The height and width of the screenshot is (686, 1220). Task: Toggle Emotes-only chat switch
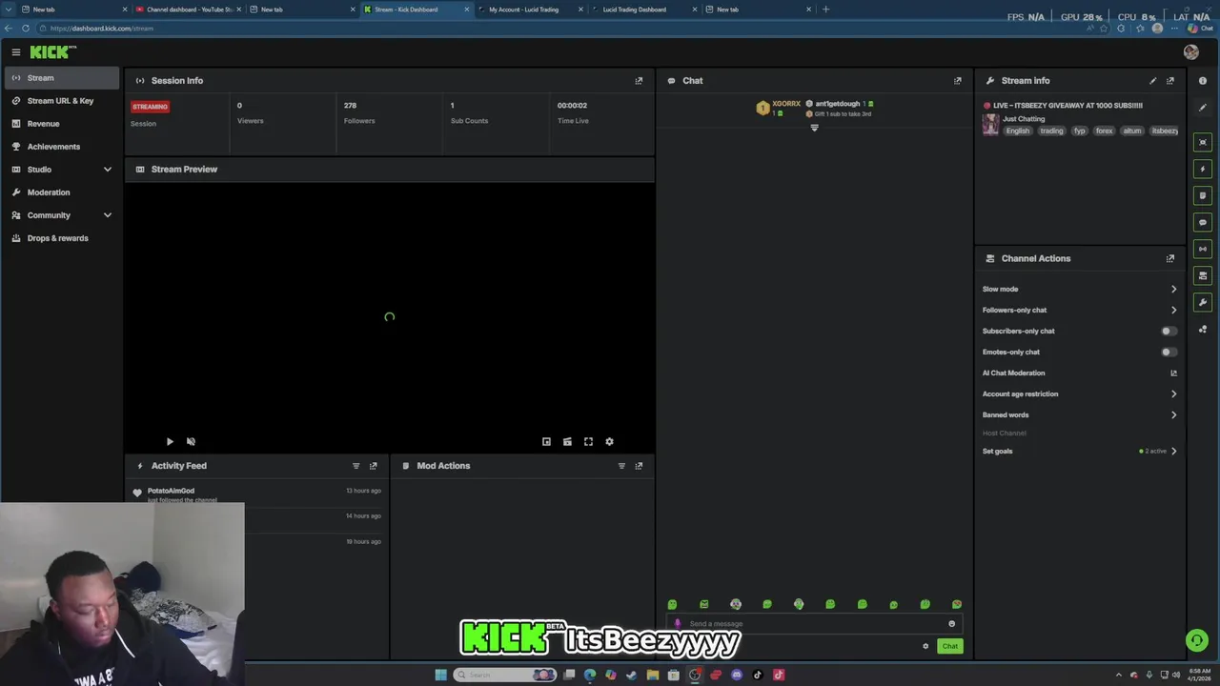1169,352
